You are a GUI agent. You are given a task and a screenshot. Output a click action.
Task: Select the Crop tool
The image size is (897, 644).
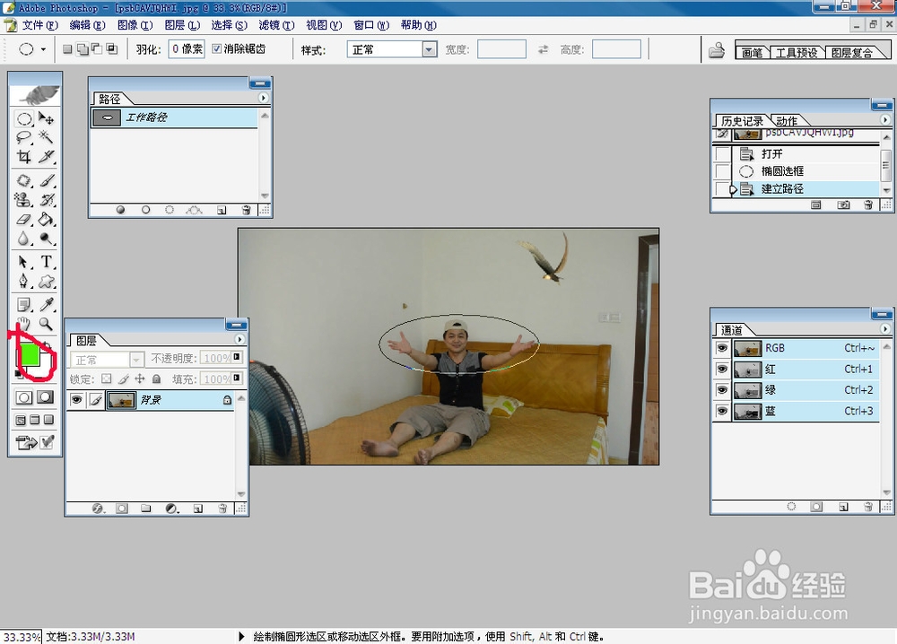24,156
